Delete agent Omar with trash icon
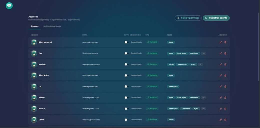This screenshot has width=260, height=128. coord(225,120)
